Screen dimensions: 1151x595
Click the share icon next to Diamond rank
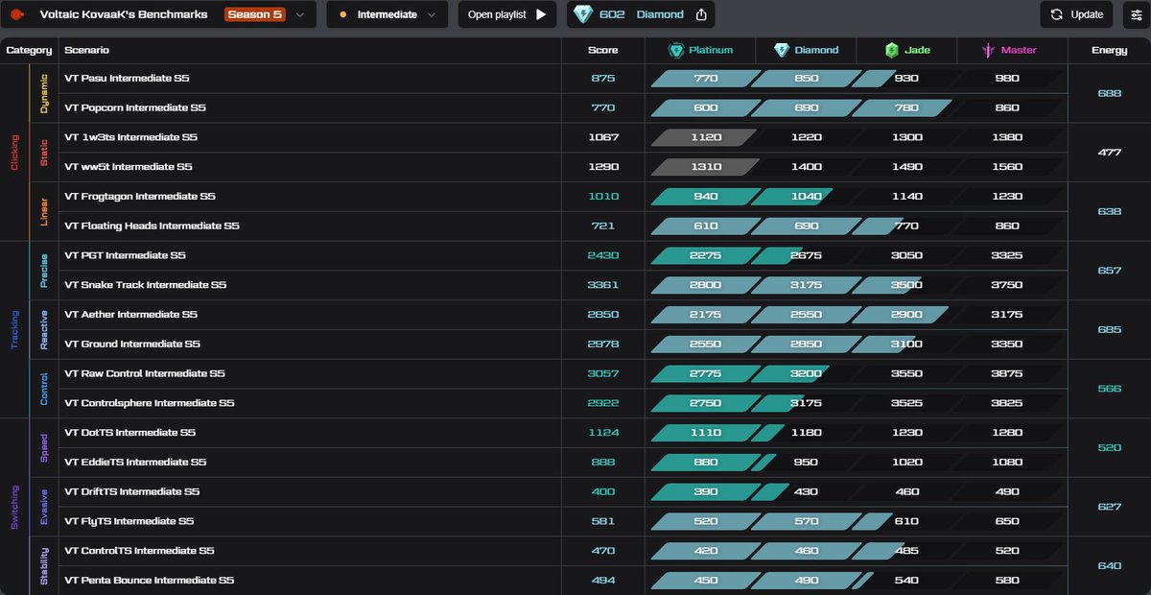(x=701, y=14)
